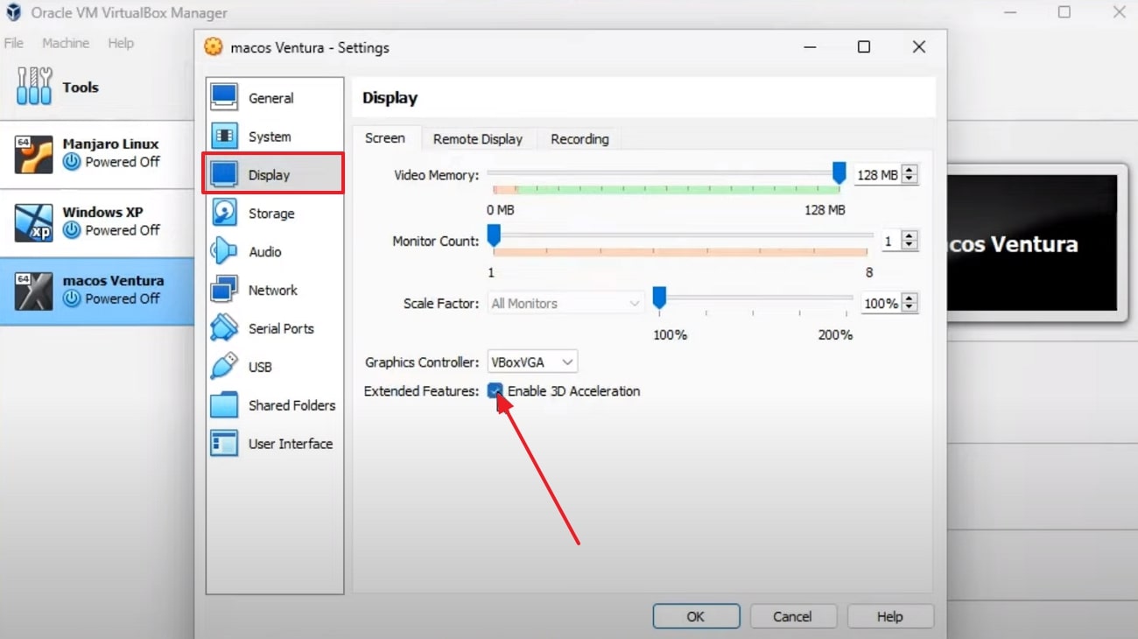The width and height of the screenshot is (1138, 639).
Task: Open the Help menu in VirtualBox Manager
Action: [121, 43]
